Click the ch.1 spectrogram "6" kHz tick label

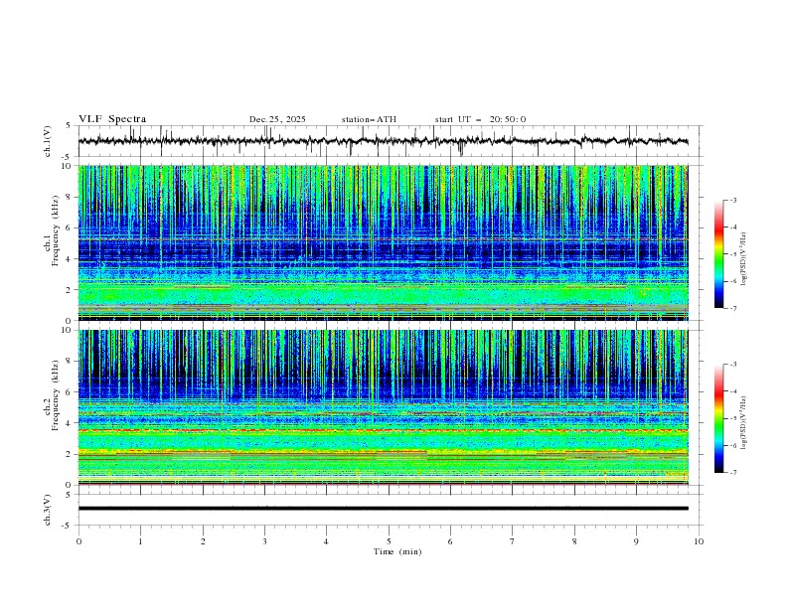pos(69,228)
